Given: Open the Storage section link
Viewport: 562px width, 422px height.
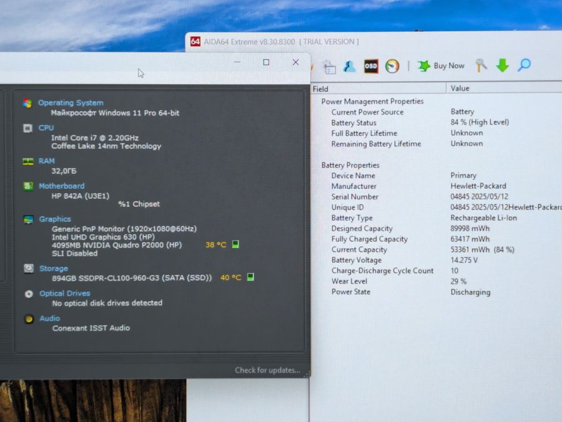Looking at the screenshot, I should [54, 269].
